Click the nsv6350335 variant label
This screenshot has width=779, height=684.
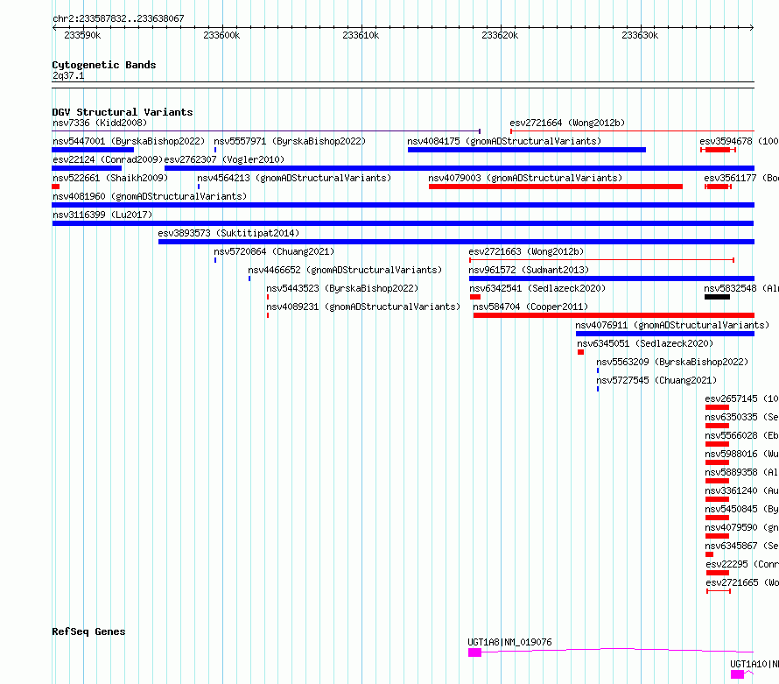[x=741, y=417]
